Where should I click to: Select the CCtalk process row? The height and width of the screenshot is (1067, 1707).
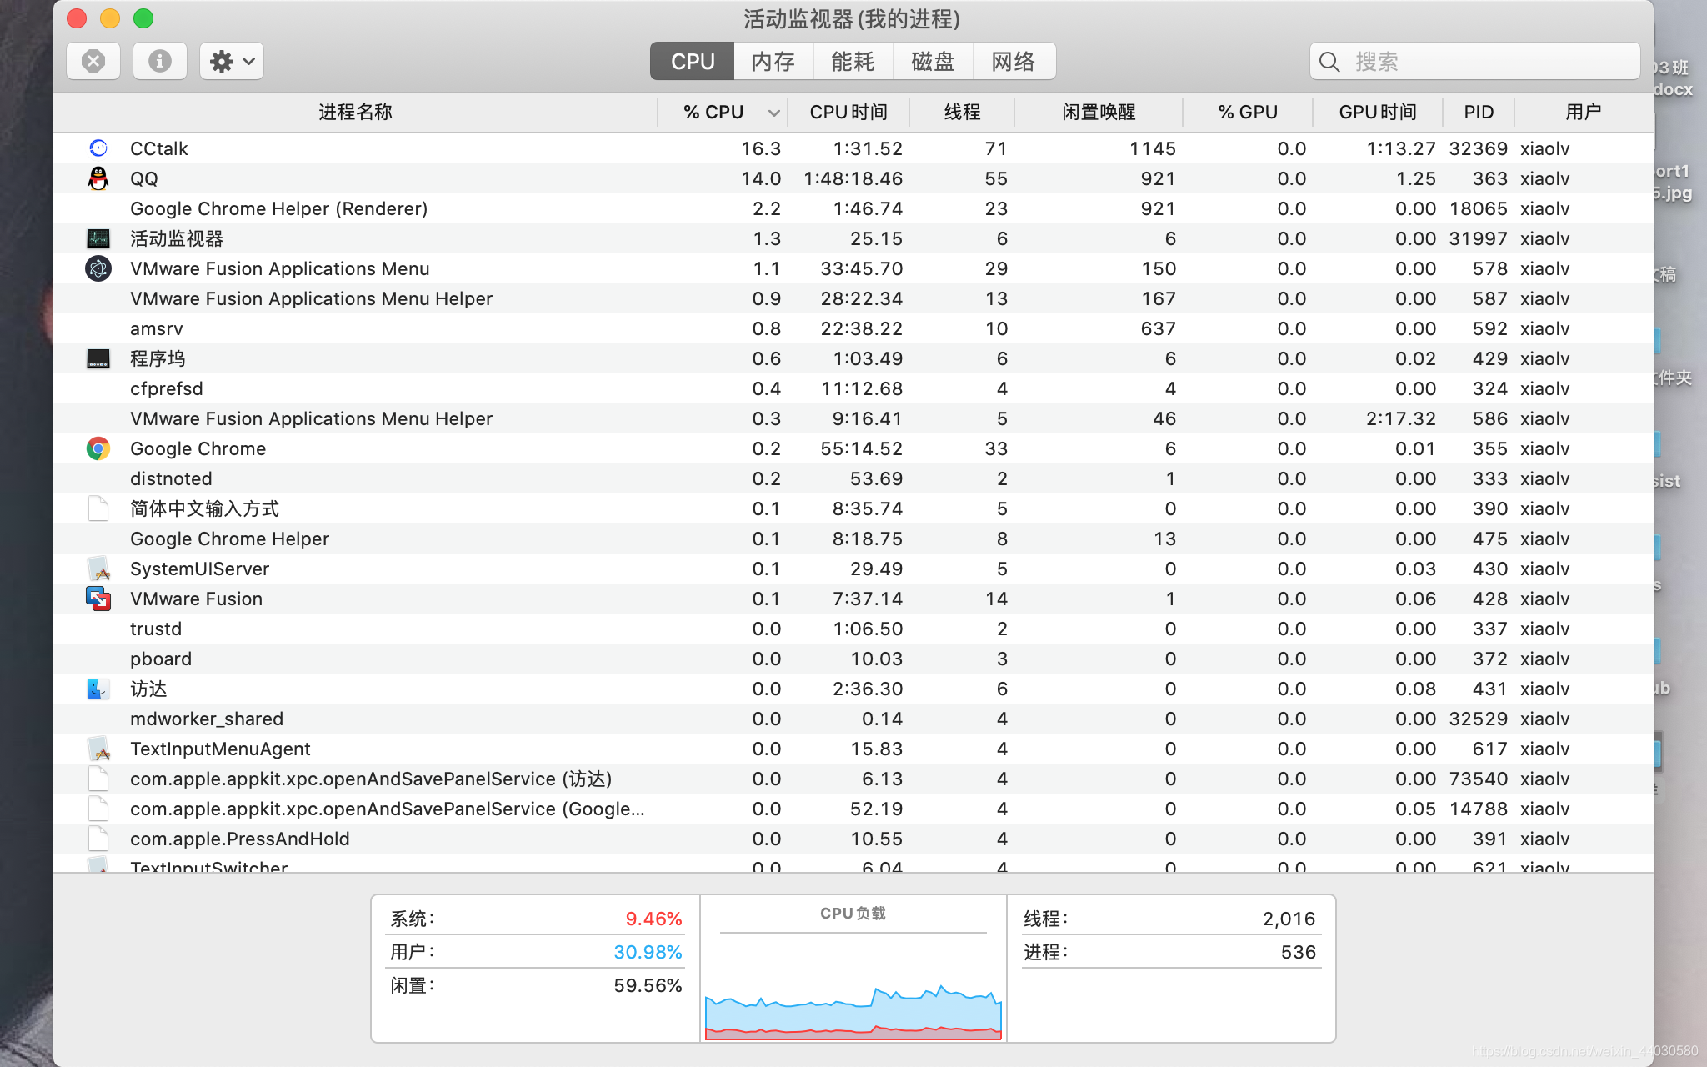[853, 148]
